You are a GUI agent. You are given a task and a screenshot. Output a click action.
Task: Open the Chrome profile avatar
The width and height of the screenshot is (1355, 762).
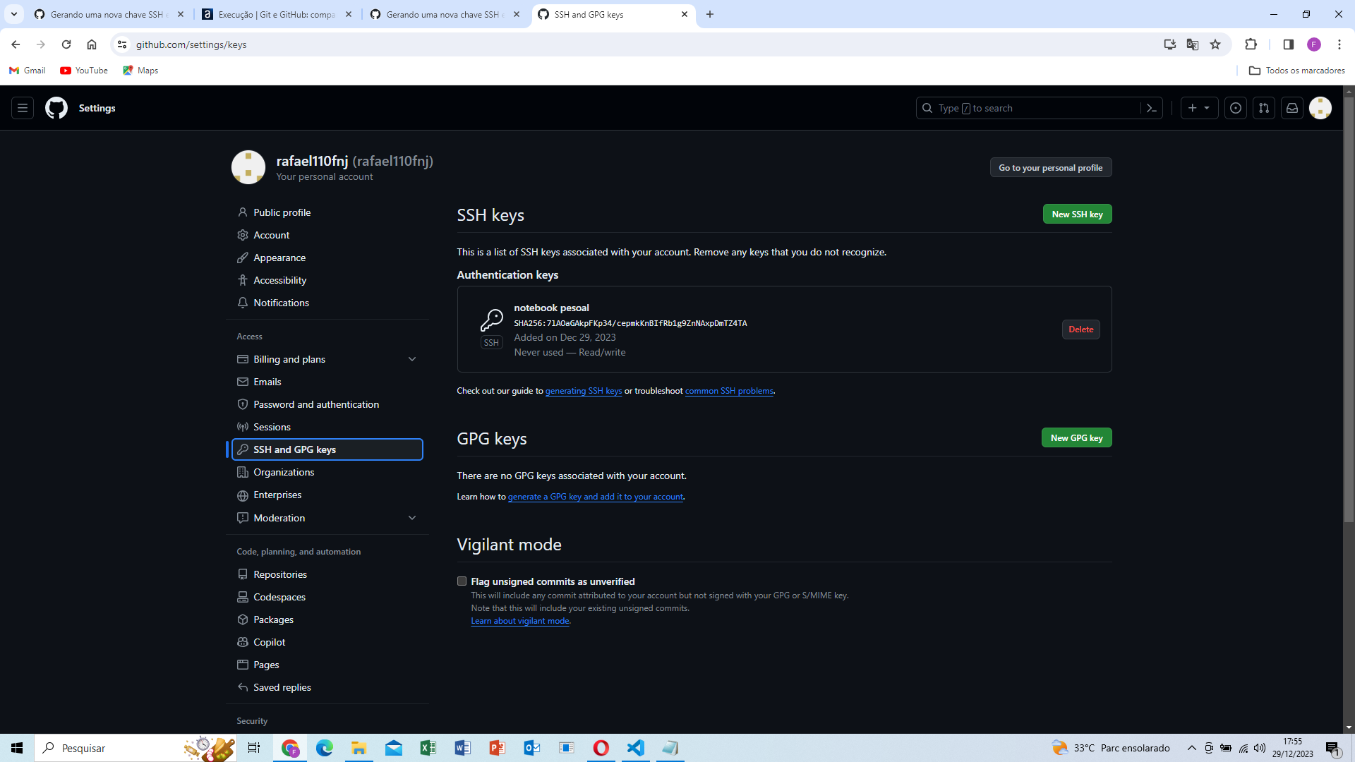(x=1314, y=44)
